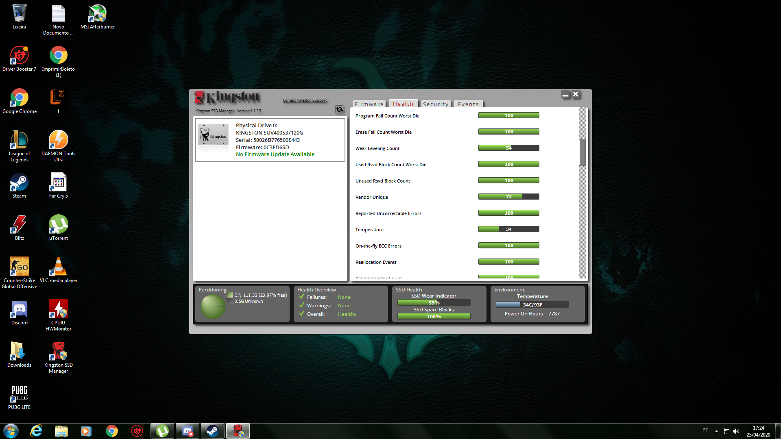This screenshot has width=781, height=439.
Task: Open the Contact Kingston Support link
Action: coord(305,100)
